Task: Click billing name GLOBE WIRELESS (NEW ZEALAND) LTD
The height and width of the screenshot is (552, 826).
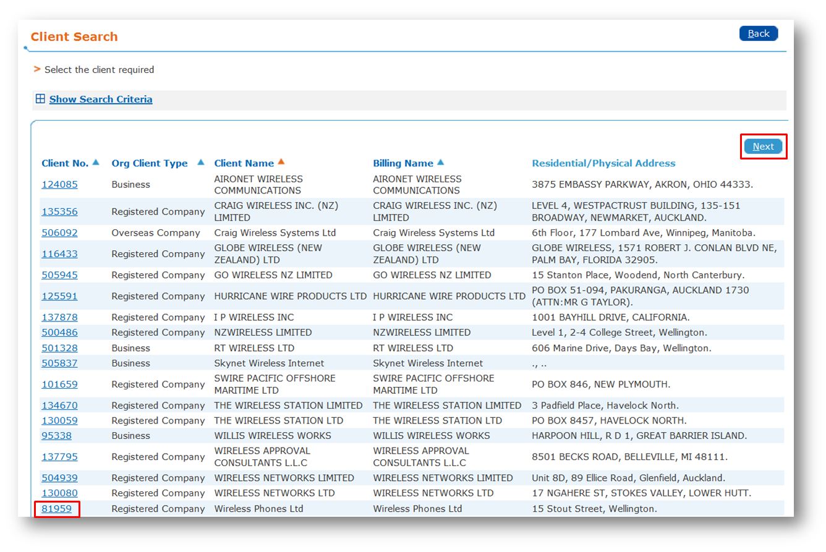Action: 427,253
